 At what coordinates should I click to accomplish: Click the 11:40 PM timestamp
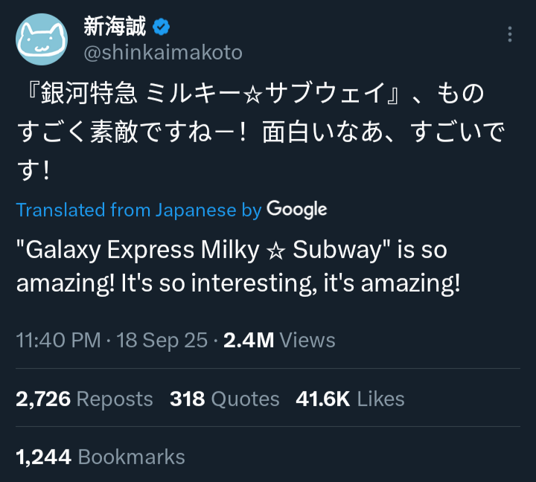tap(58, 341)
